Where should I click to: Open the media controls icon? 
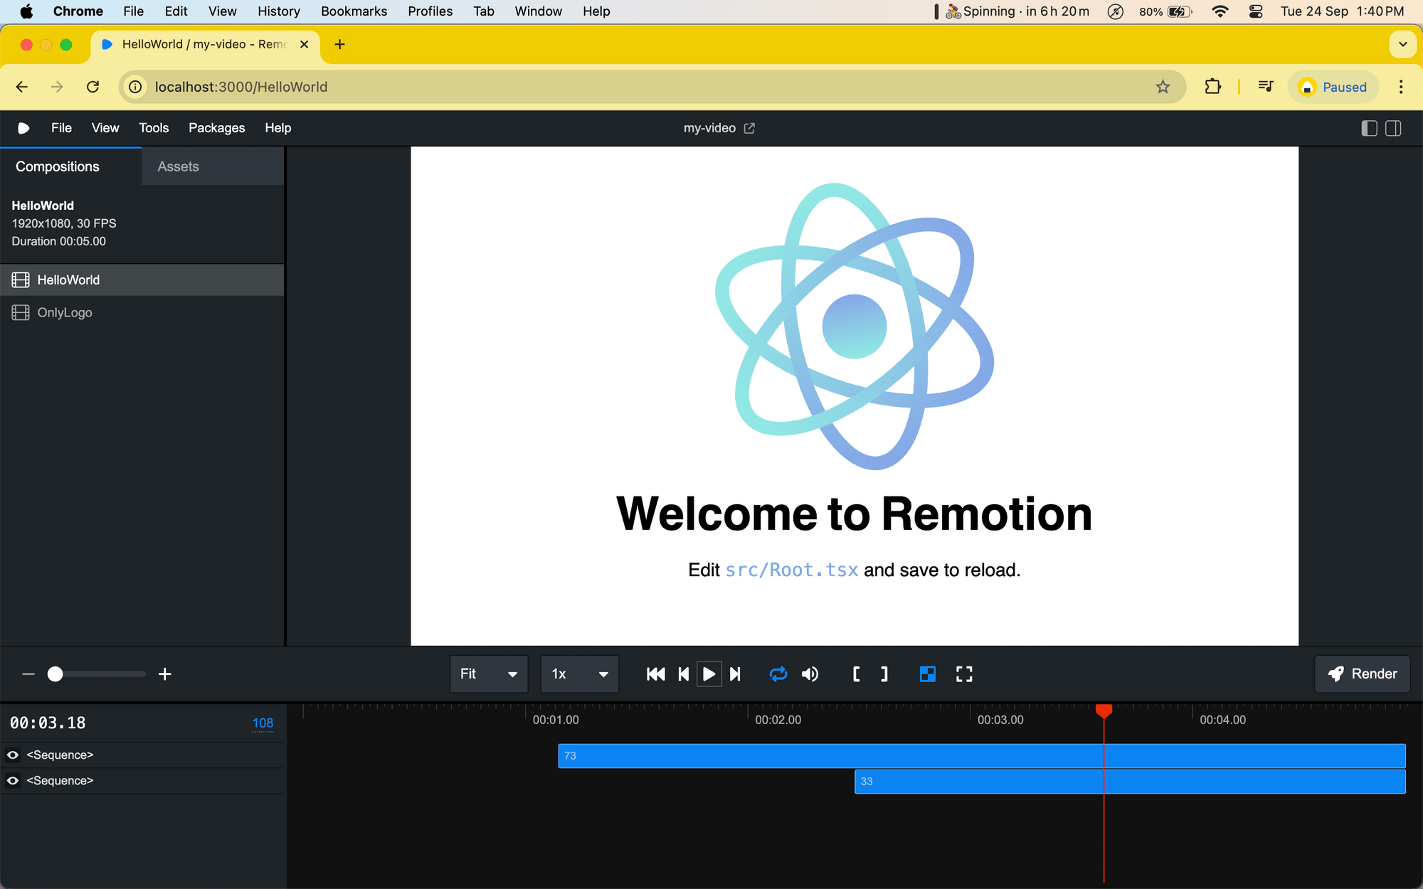(x=1266, y=87)
